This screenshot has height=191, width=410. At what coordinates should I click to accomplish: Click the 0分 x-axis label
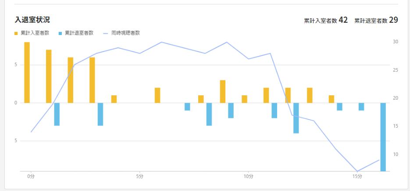(x=31, y=176)
